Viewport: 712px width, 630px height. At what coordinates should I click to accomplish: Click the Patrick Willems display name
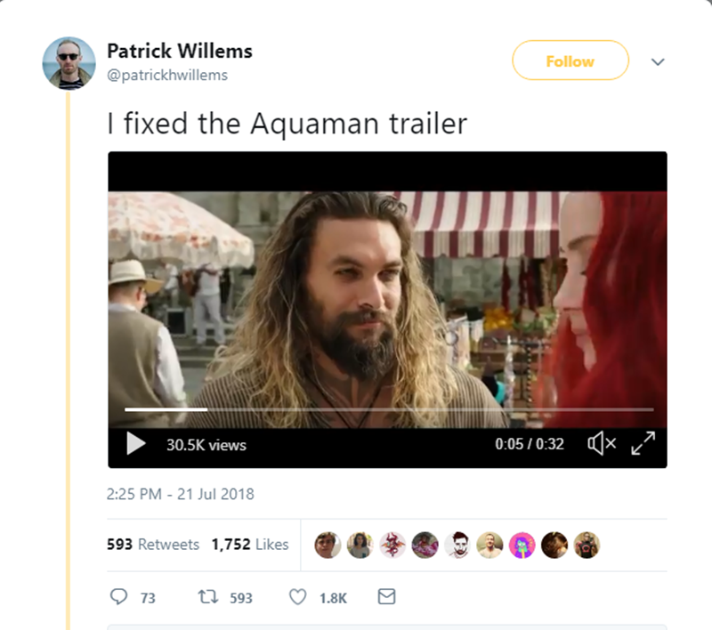[x=179, y=51]
